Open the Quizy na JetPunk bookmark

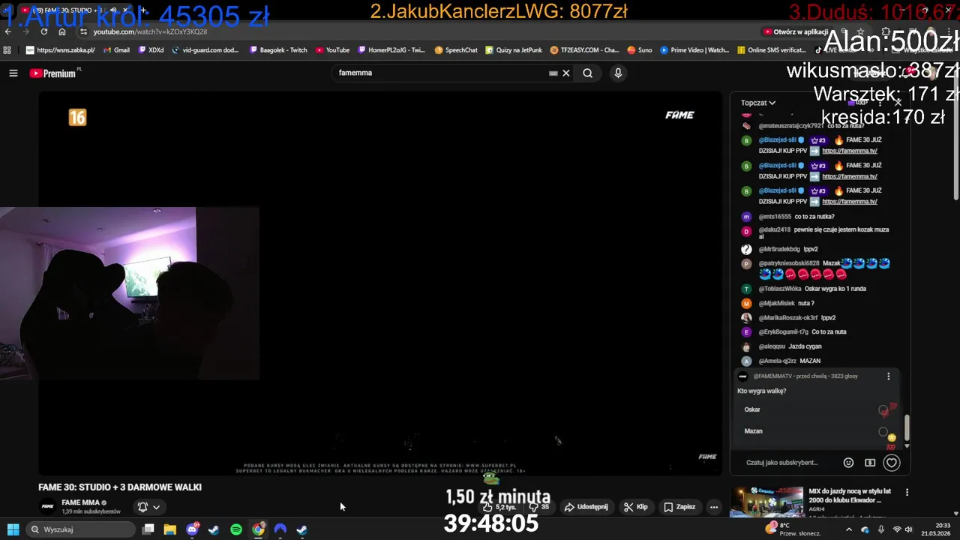(514, 50)
